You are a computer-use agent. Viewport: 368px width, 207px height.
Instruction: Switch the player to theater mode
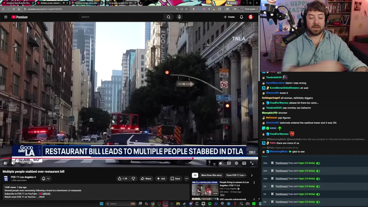point(244,163)
